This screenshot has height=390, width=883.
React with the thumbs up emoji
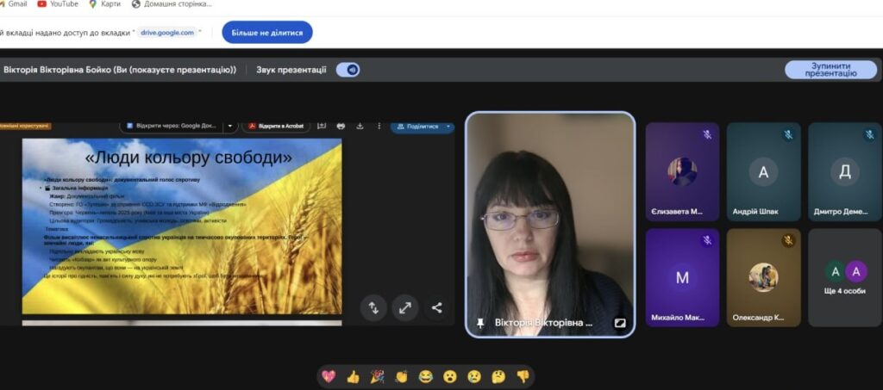(353, 376)
